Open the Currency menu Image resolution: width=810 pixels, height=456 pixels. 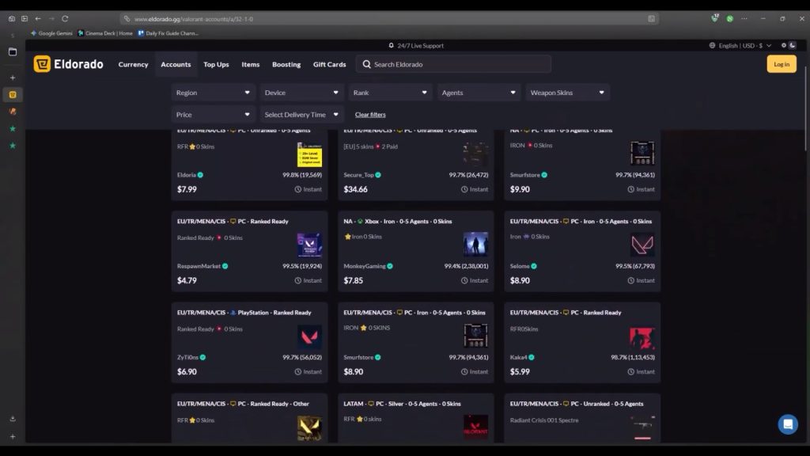tap(133, 65)
